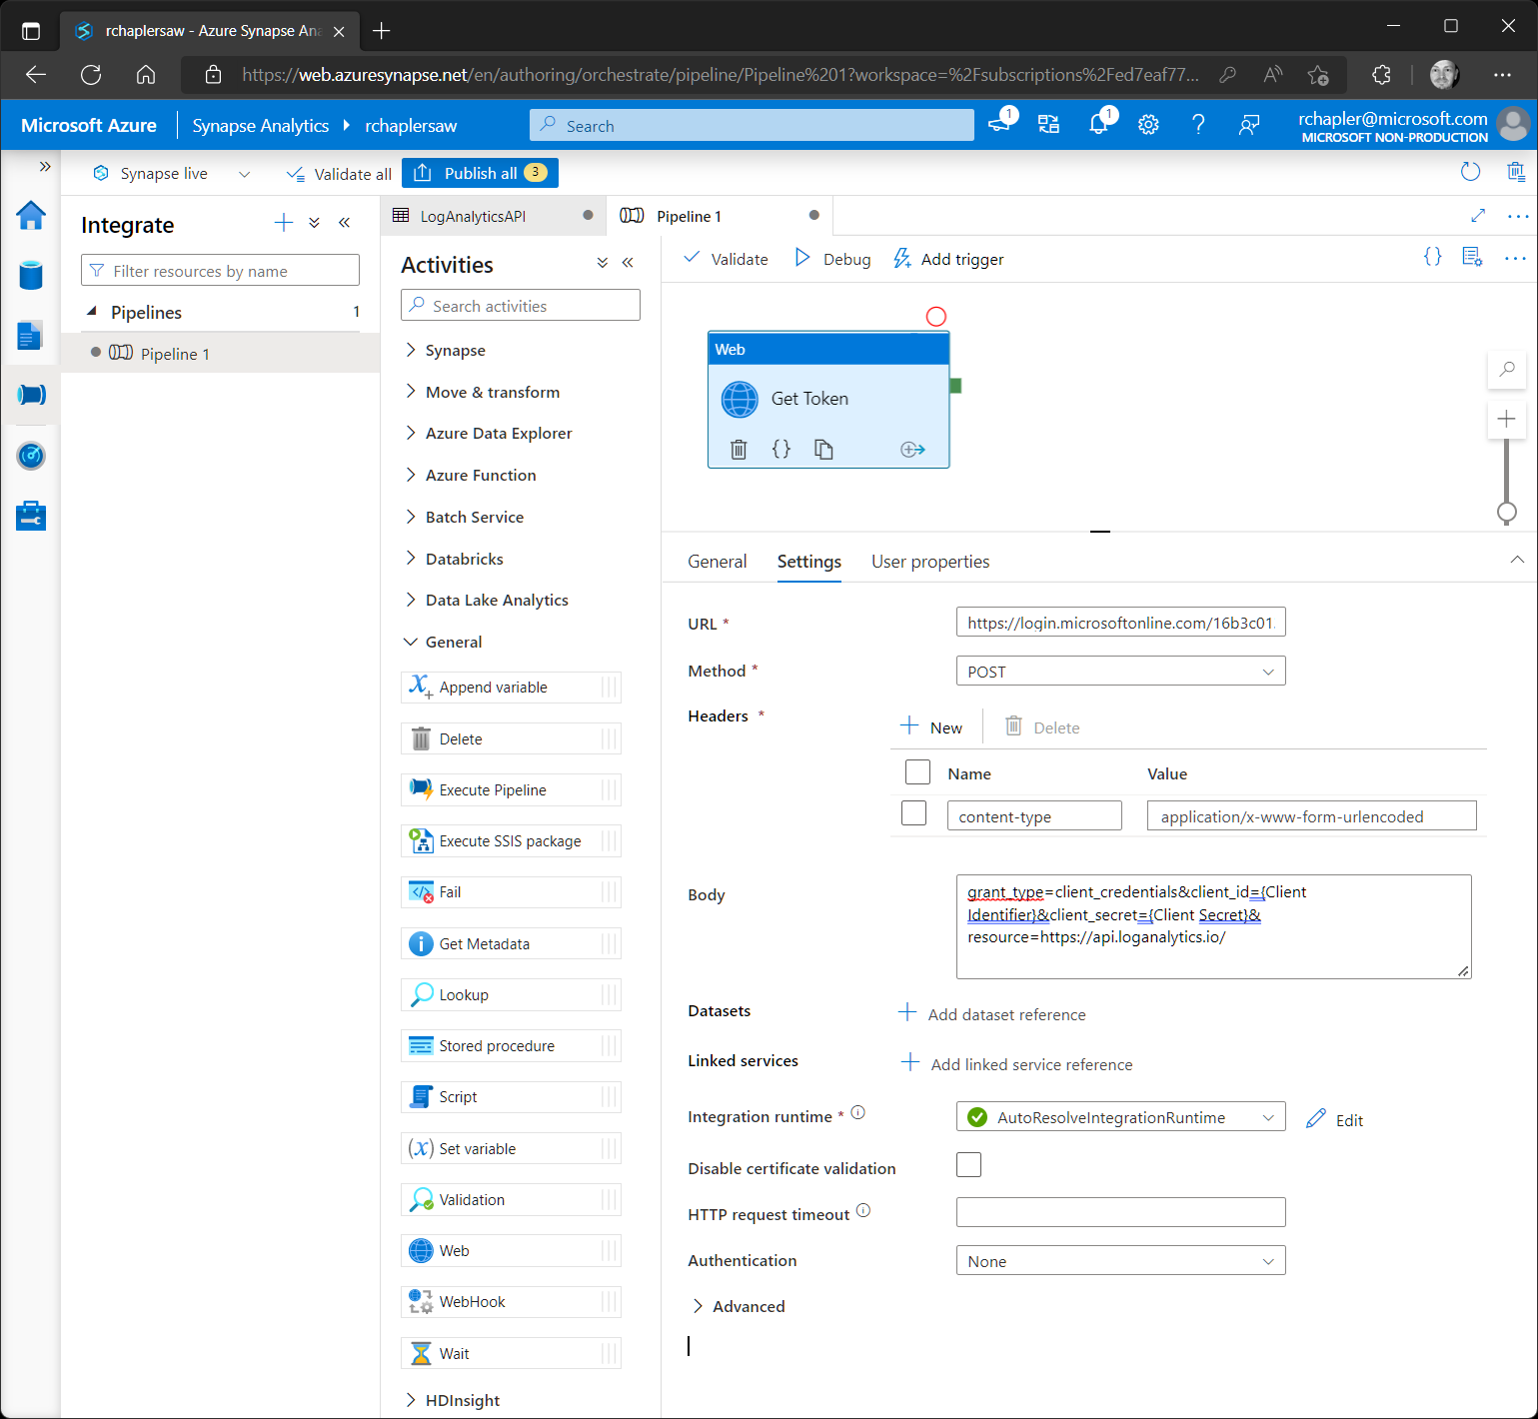Switch to the General tab
This screenshot has height=1419, width=1538.
tap(718, 562)
